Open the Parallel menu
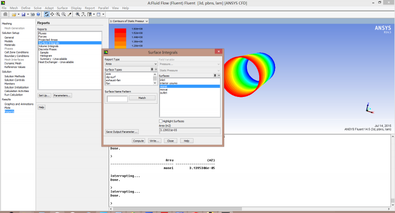 click(x=103, y=8)
